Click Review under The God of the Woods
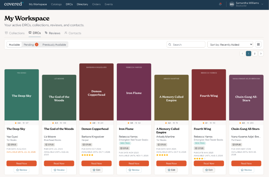This screenshot has height=177, width=269. coord(59,170)
